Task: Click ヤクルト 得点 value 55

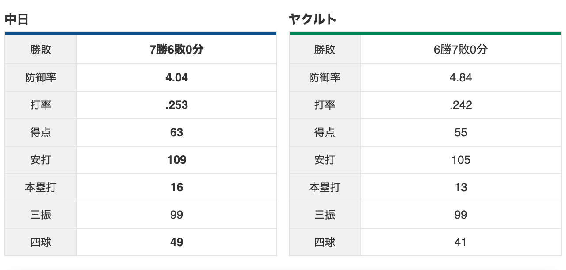Action: tap(460, 132)
